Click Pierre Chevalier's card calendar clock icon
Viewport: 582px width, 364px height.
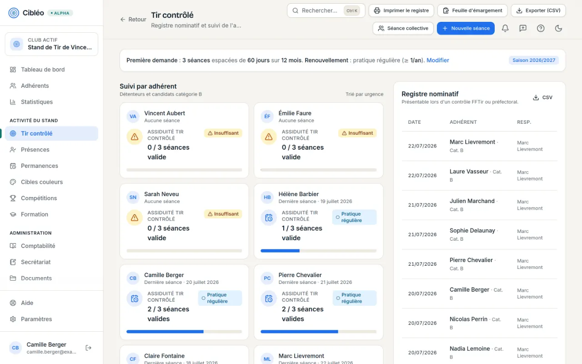click(x=269, y=298)
